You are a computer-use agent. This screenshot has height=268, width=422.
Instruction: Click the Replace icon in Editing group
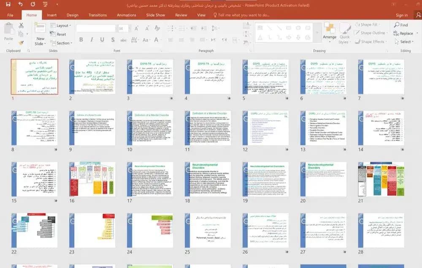tap(396, 33)
